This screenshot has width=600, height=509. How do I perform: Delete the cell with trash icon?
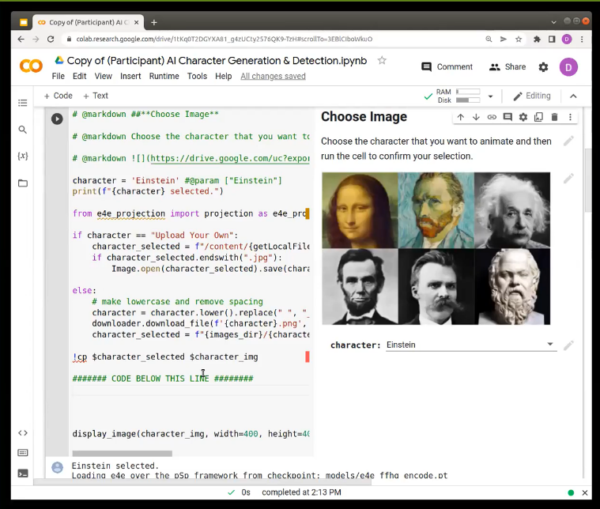(554, 117)
